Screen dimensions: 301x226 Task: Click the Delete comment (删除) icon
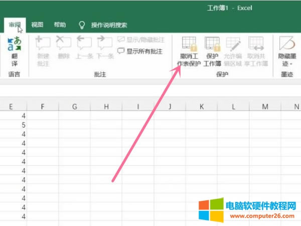coord(63,45)
